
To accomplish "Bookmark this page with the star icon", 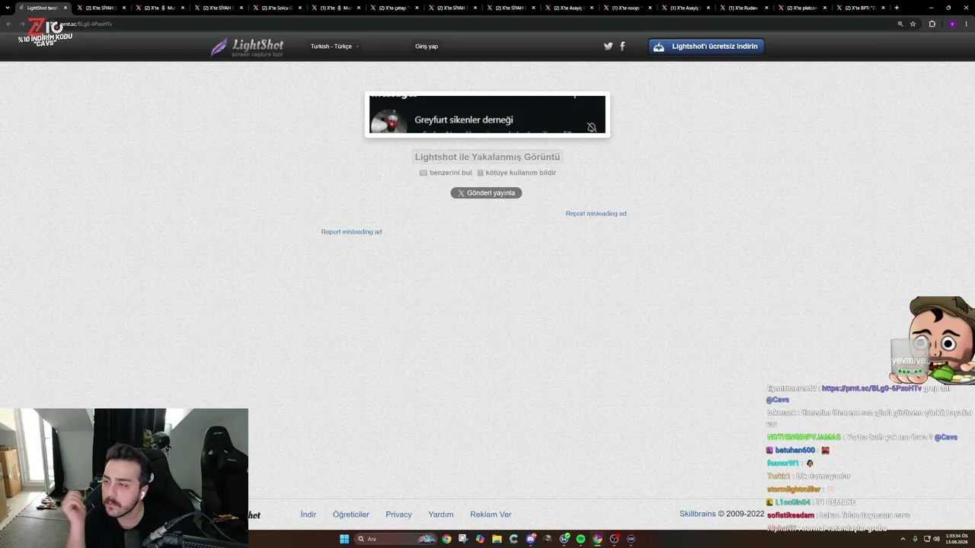I will point(913,24).
